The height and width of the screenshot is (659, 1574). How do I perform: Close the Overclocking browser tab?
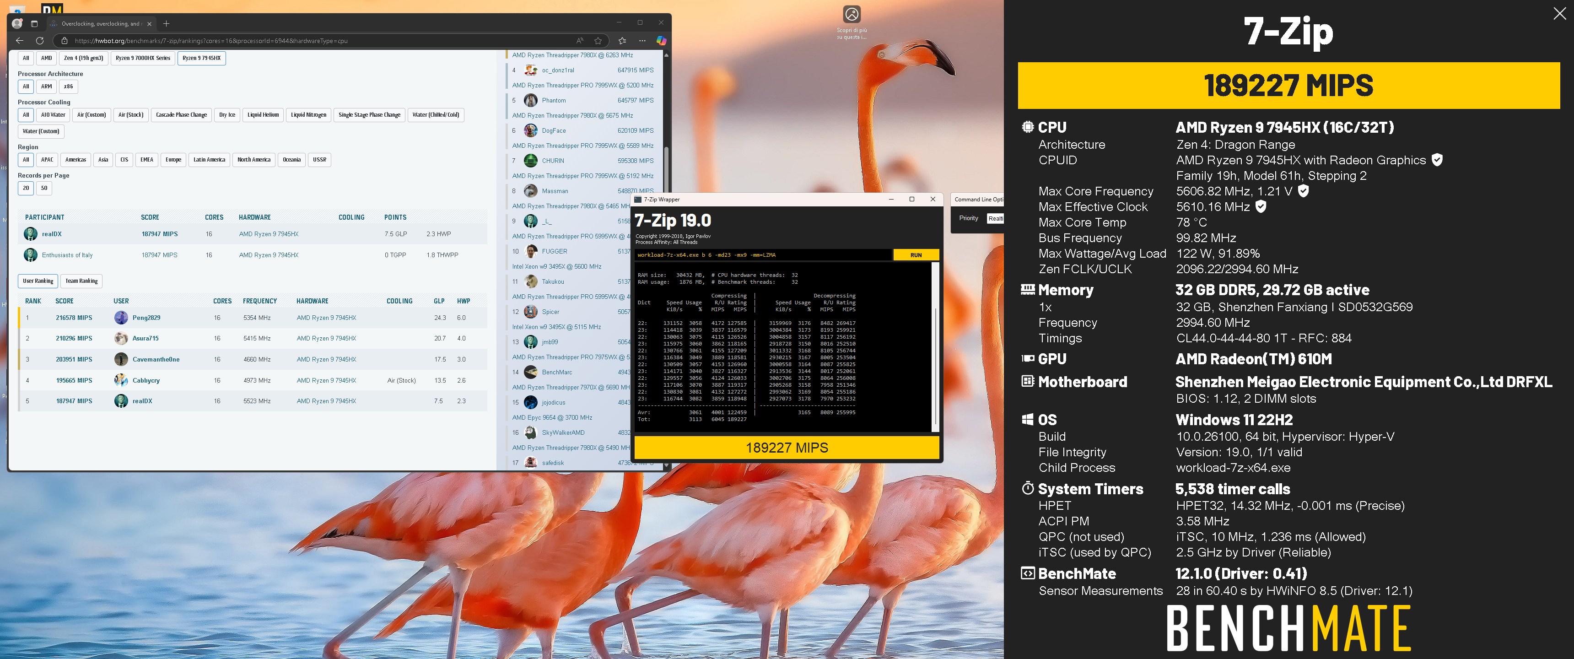point(149,23)
